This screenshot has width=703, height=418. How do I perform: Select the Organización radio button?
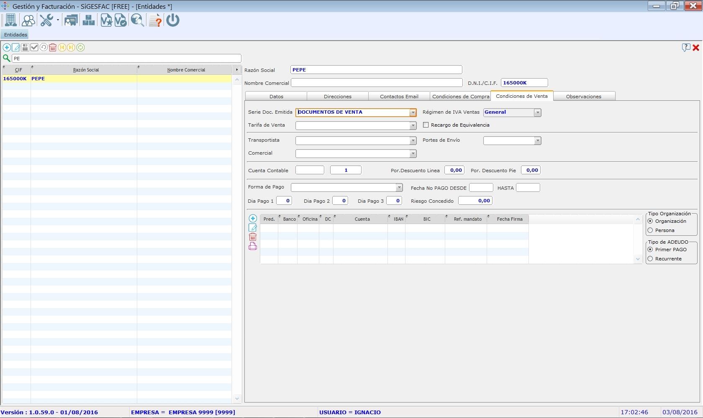click(x=650, y=221)
